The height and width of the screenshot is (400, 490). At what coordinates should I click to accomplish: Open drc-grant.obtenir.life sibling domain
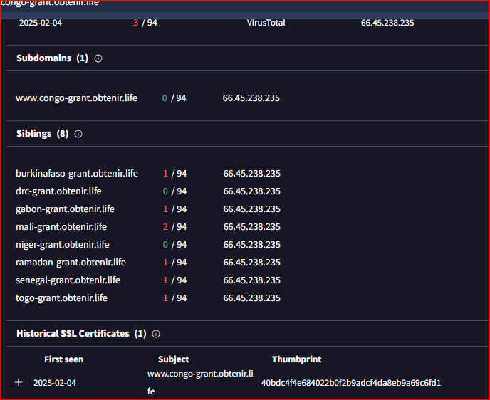[58, 191]
